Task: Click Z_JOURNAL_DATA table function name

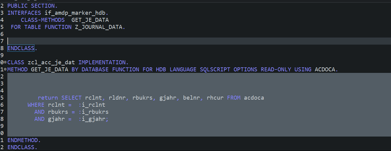Action: (x=99, y=27)
